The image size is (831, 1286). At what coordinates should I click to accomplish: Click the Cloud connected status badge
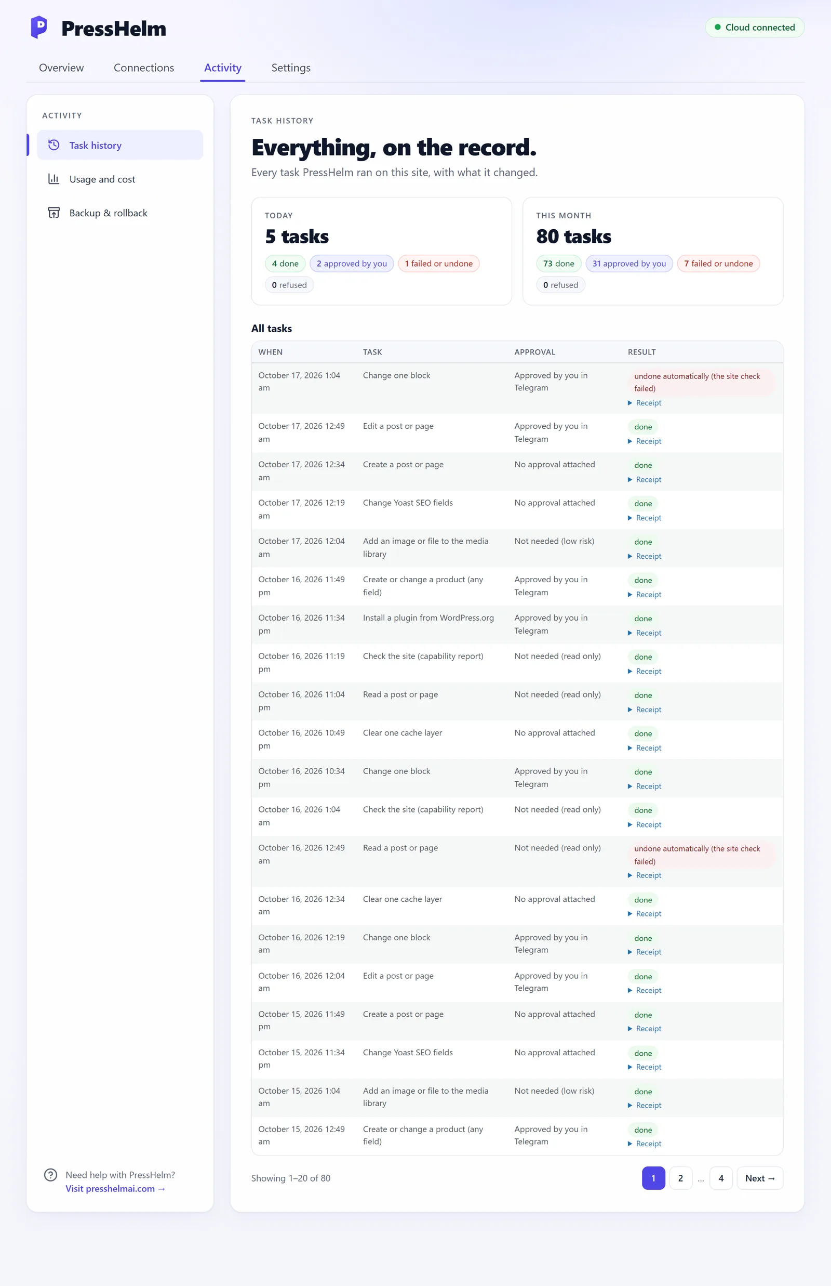(x=754, y=28)
